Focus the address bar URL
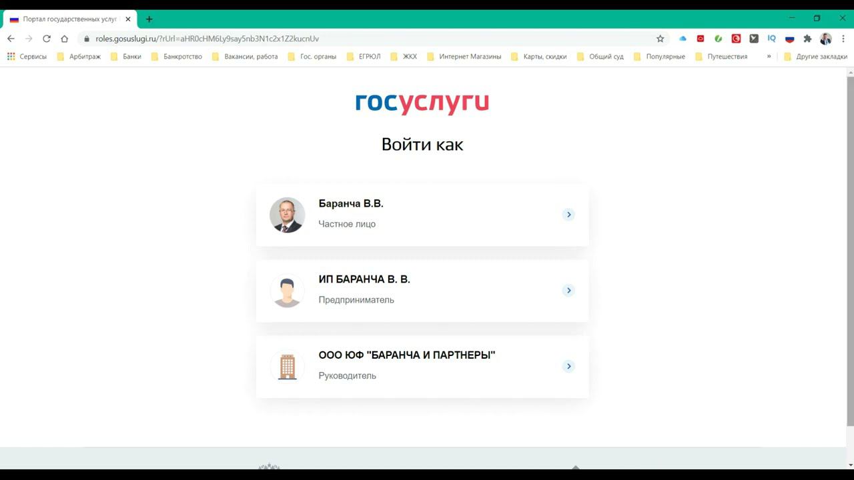Viewport: 854px width, 480px height. tap(207, 39)
